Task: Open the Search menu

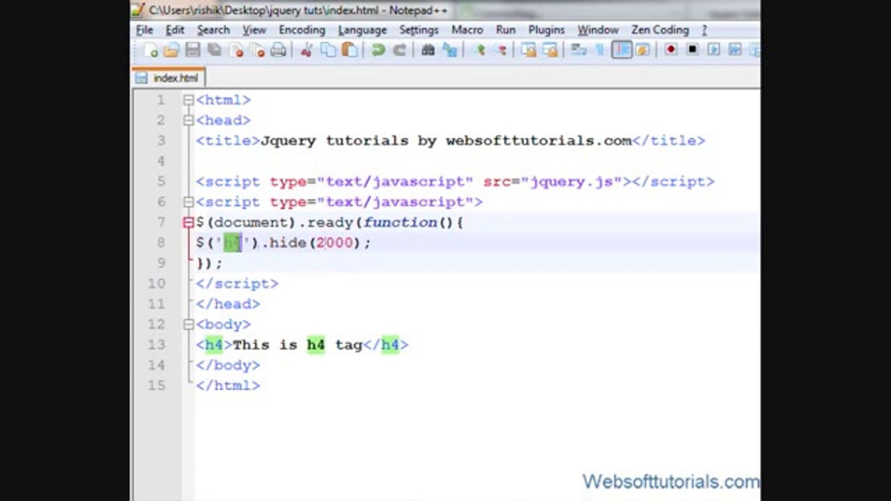Action: coord(213,30)
